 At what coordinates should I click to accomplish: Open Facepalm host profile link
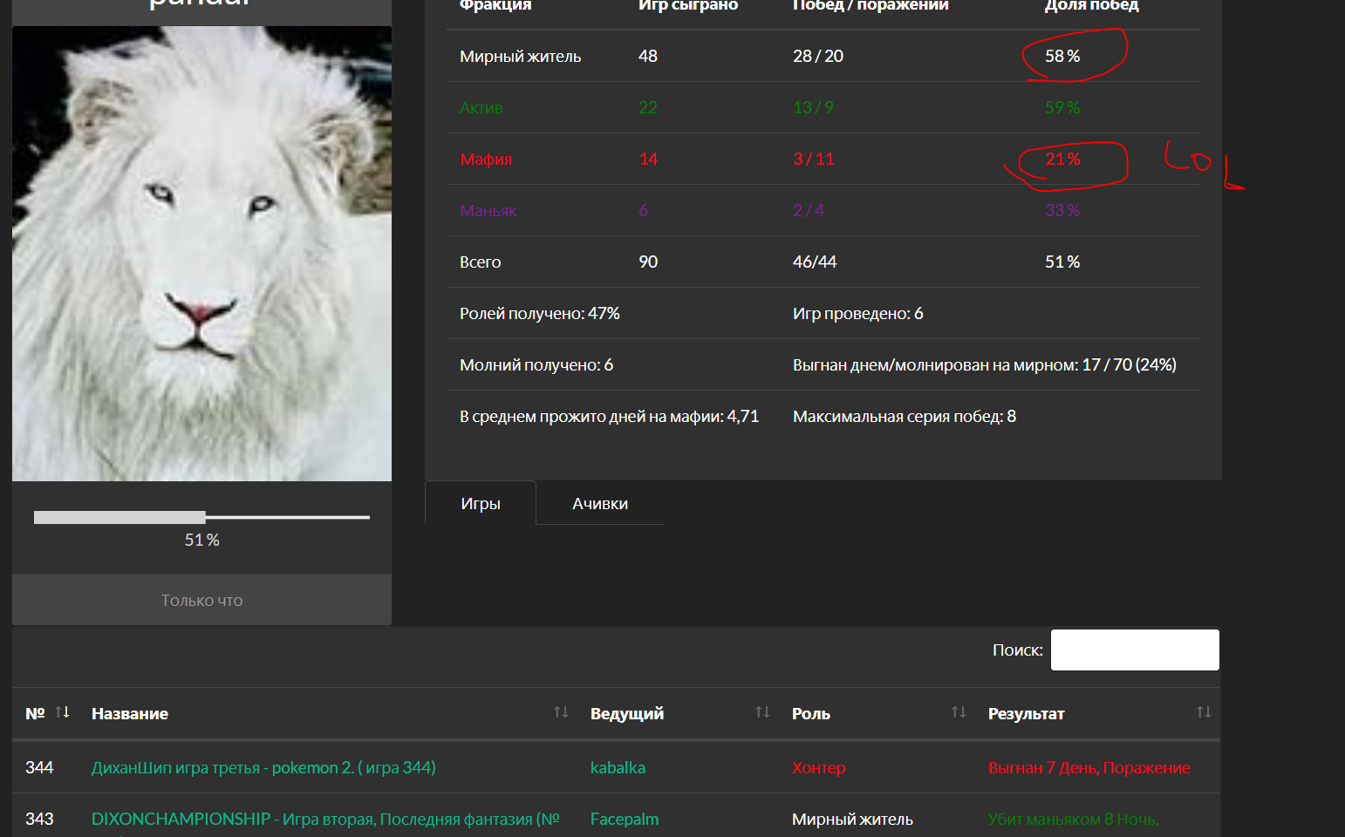coord(625,820)
